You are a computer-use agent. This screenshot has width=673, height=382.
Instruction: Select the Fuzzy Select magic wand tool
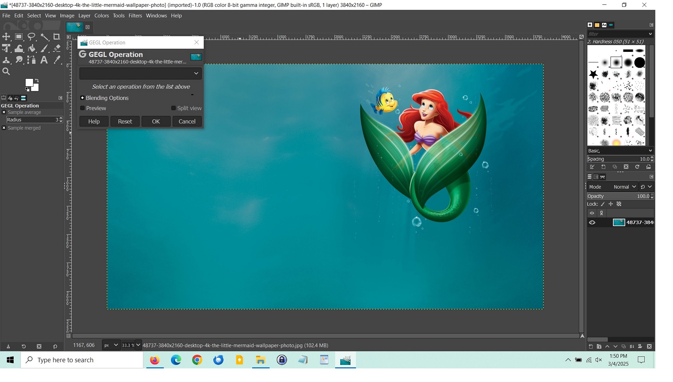pyautogui.click(x=44, y=37)
